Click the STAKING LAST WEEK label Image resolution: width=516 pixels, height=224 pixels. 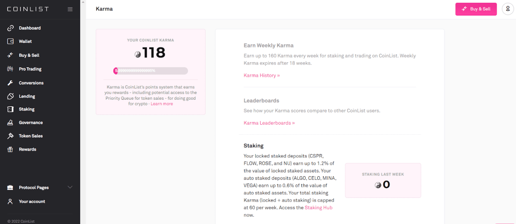click(383, 174)
